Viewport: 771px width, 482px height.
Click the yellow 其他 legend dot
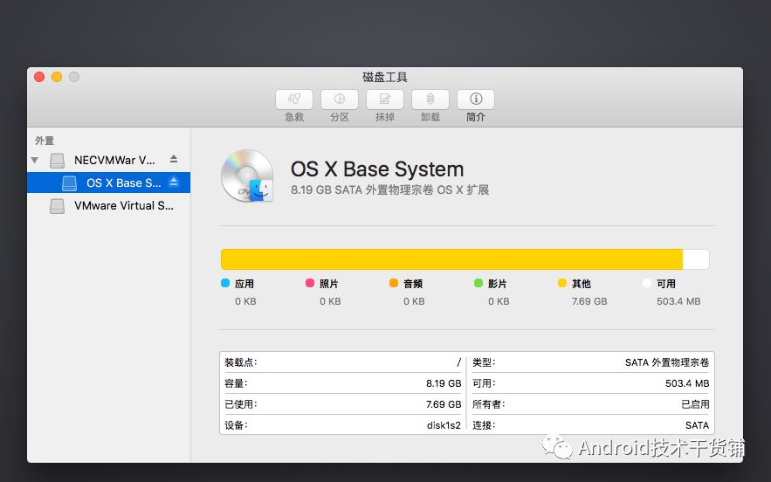tap(562, 283)
